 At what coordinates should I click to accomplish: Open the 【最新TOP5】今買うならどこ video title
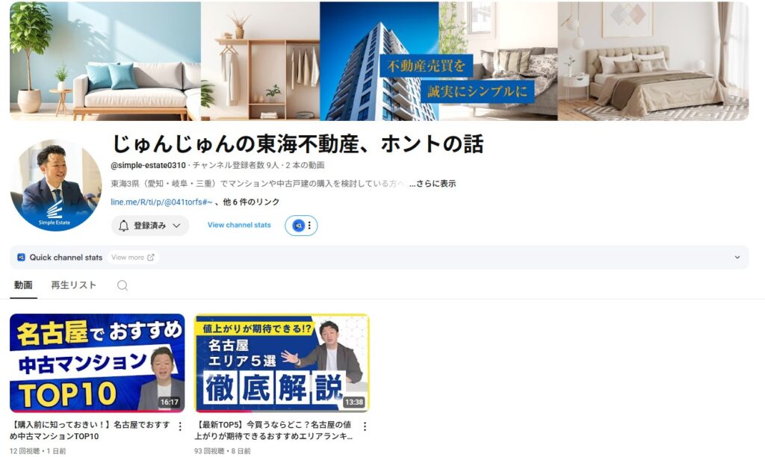pos(273,430)
